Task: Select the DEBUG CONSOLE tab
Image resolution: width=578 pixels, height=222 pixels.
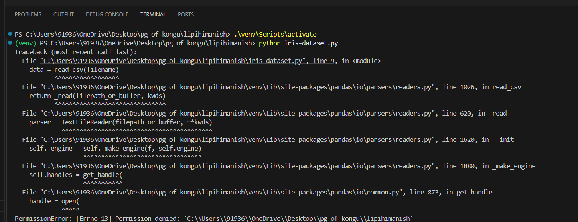Action: click(107, 14)
